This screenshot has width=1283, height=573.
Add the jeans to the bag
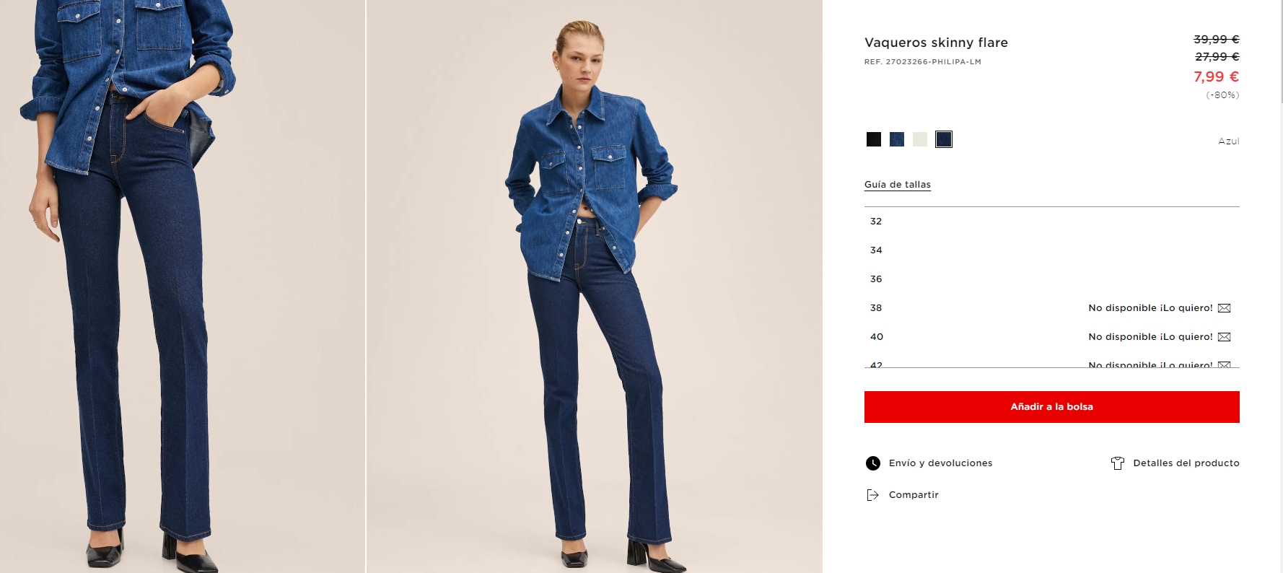(x=1051, y=407)
